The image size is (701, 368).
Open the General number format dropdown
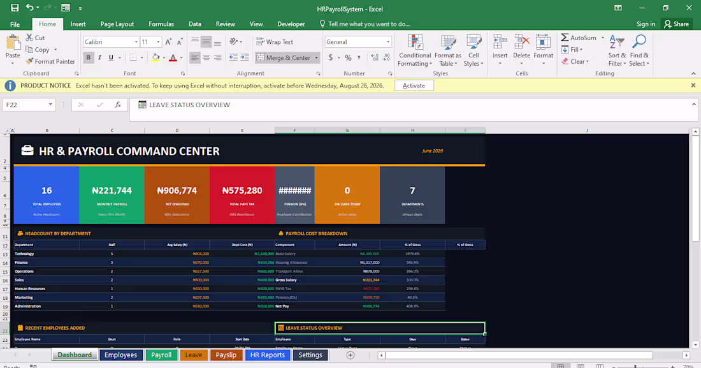click(x=387, y=41)
